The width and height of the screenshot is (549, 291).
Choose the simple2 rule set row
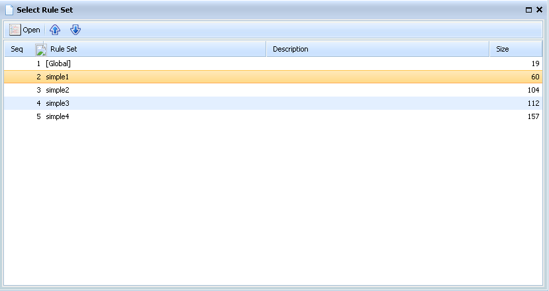click(x=57, y=90)
